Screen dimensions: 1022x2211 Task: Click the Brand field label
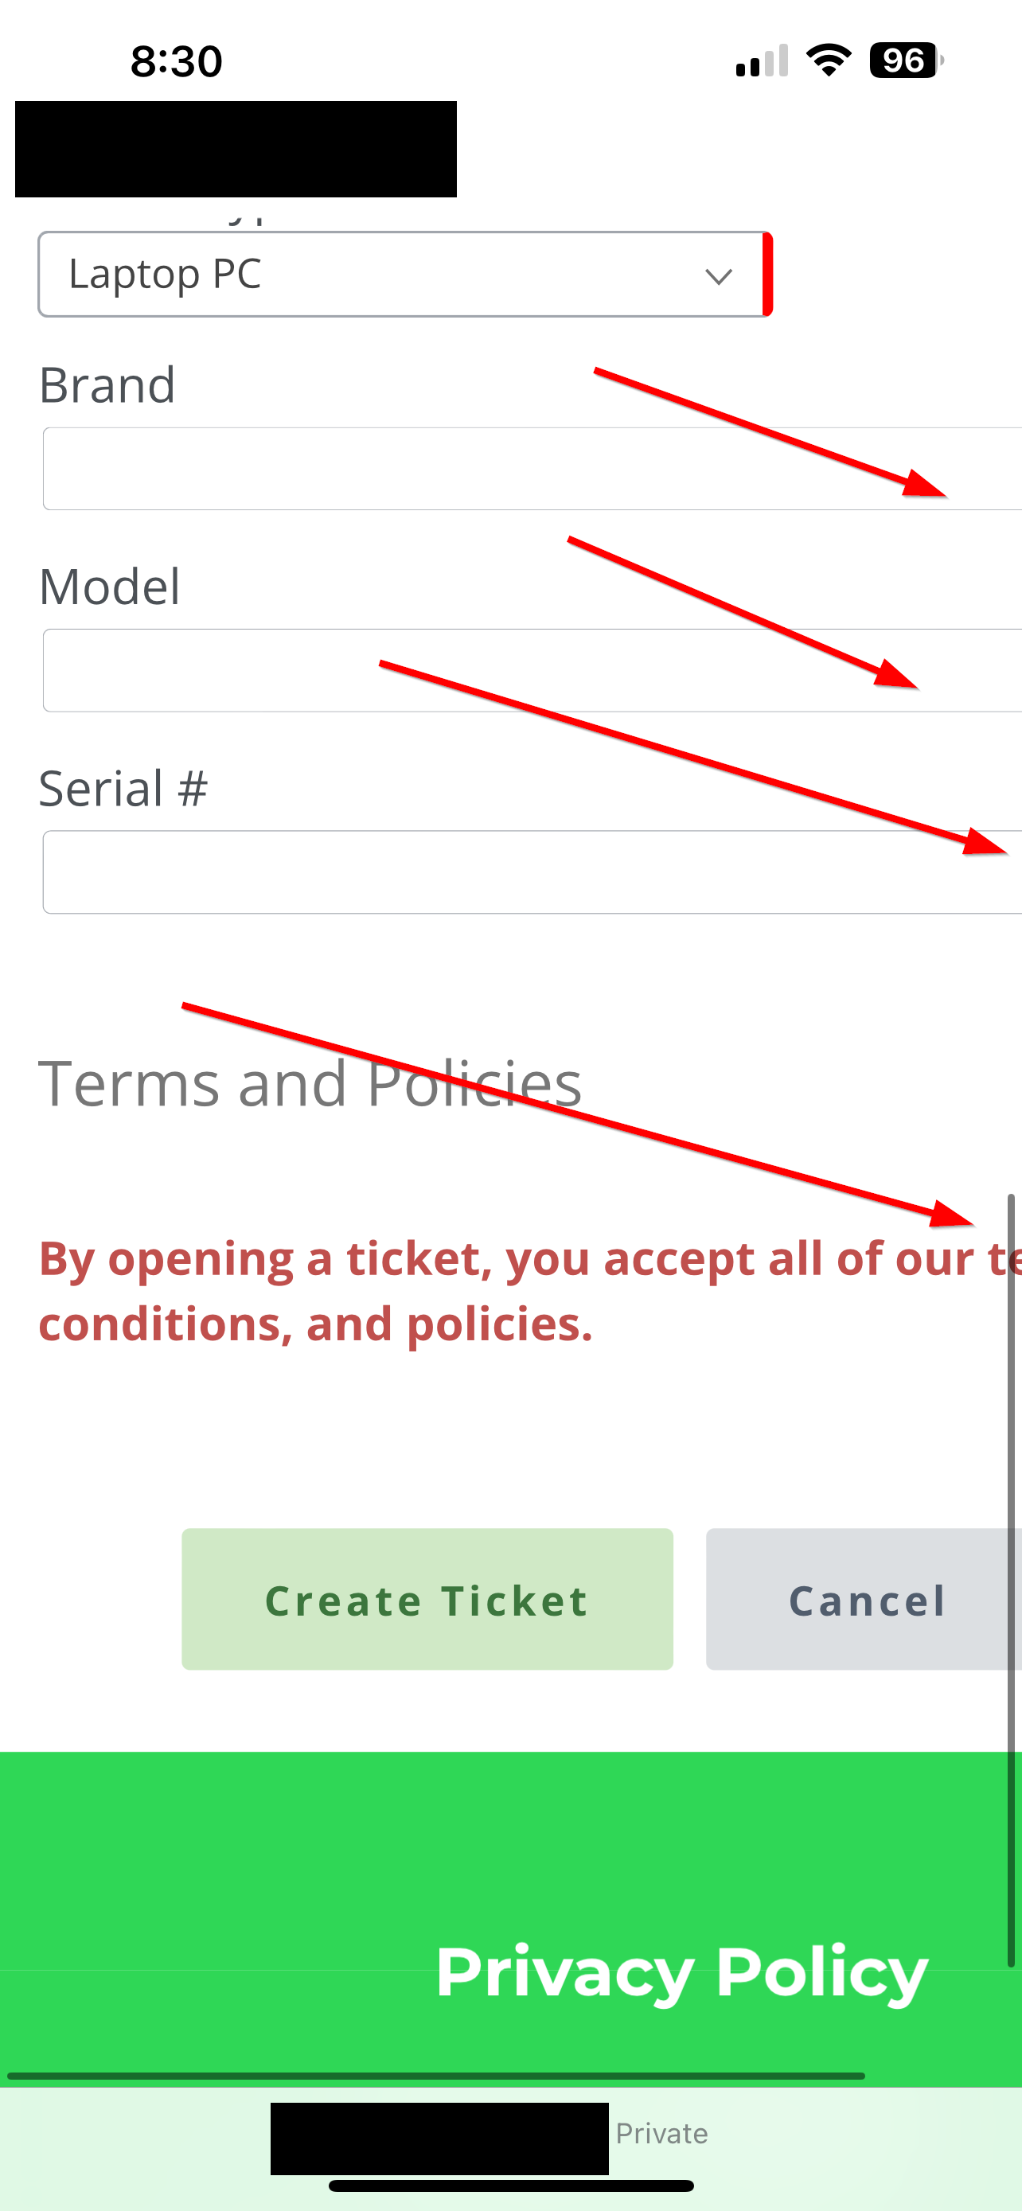pos(107,384)
